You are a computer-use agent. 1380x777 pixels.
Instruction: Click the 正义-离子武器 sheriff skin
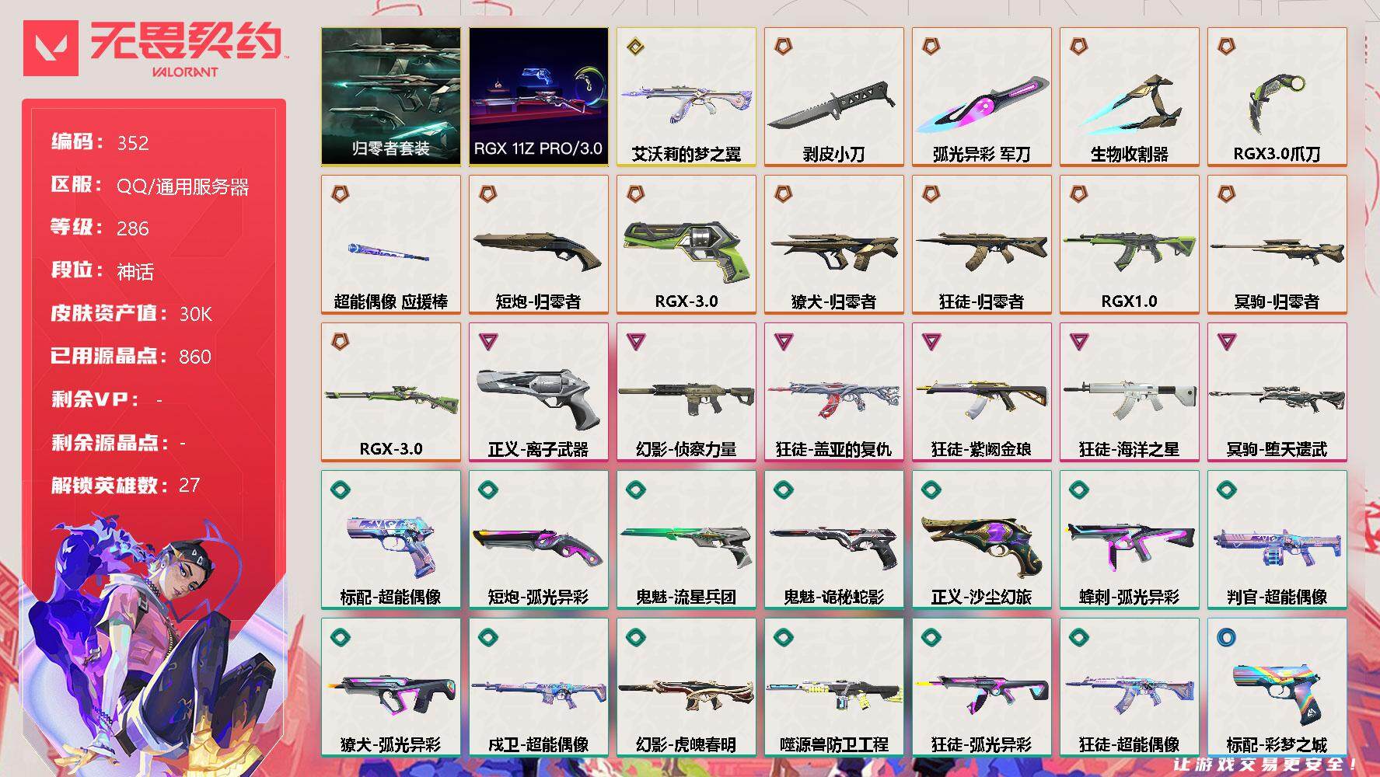point(539,392)
